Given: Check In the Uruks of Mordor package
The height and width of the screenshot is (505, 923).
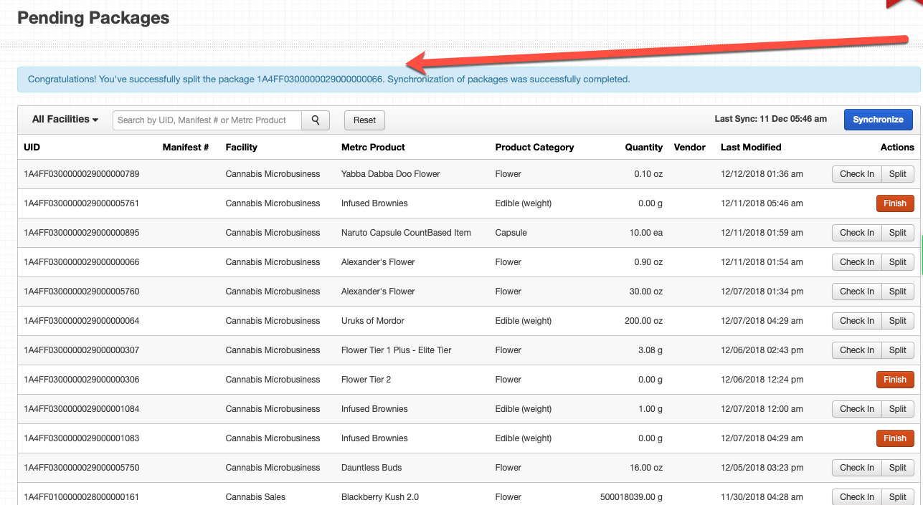Looking at the screenshot, I should [x=856, y=320].
